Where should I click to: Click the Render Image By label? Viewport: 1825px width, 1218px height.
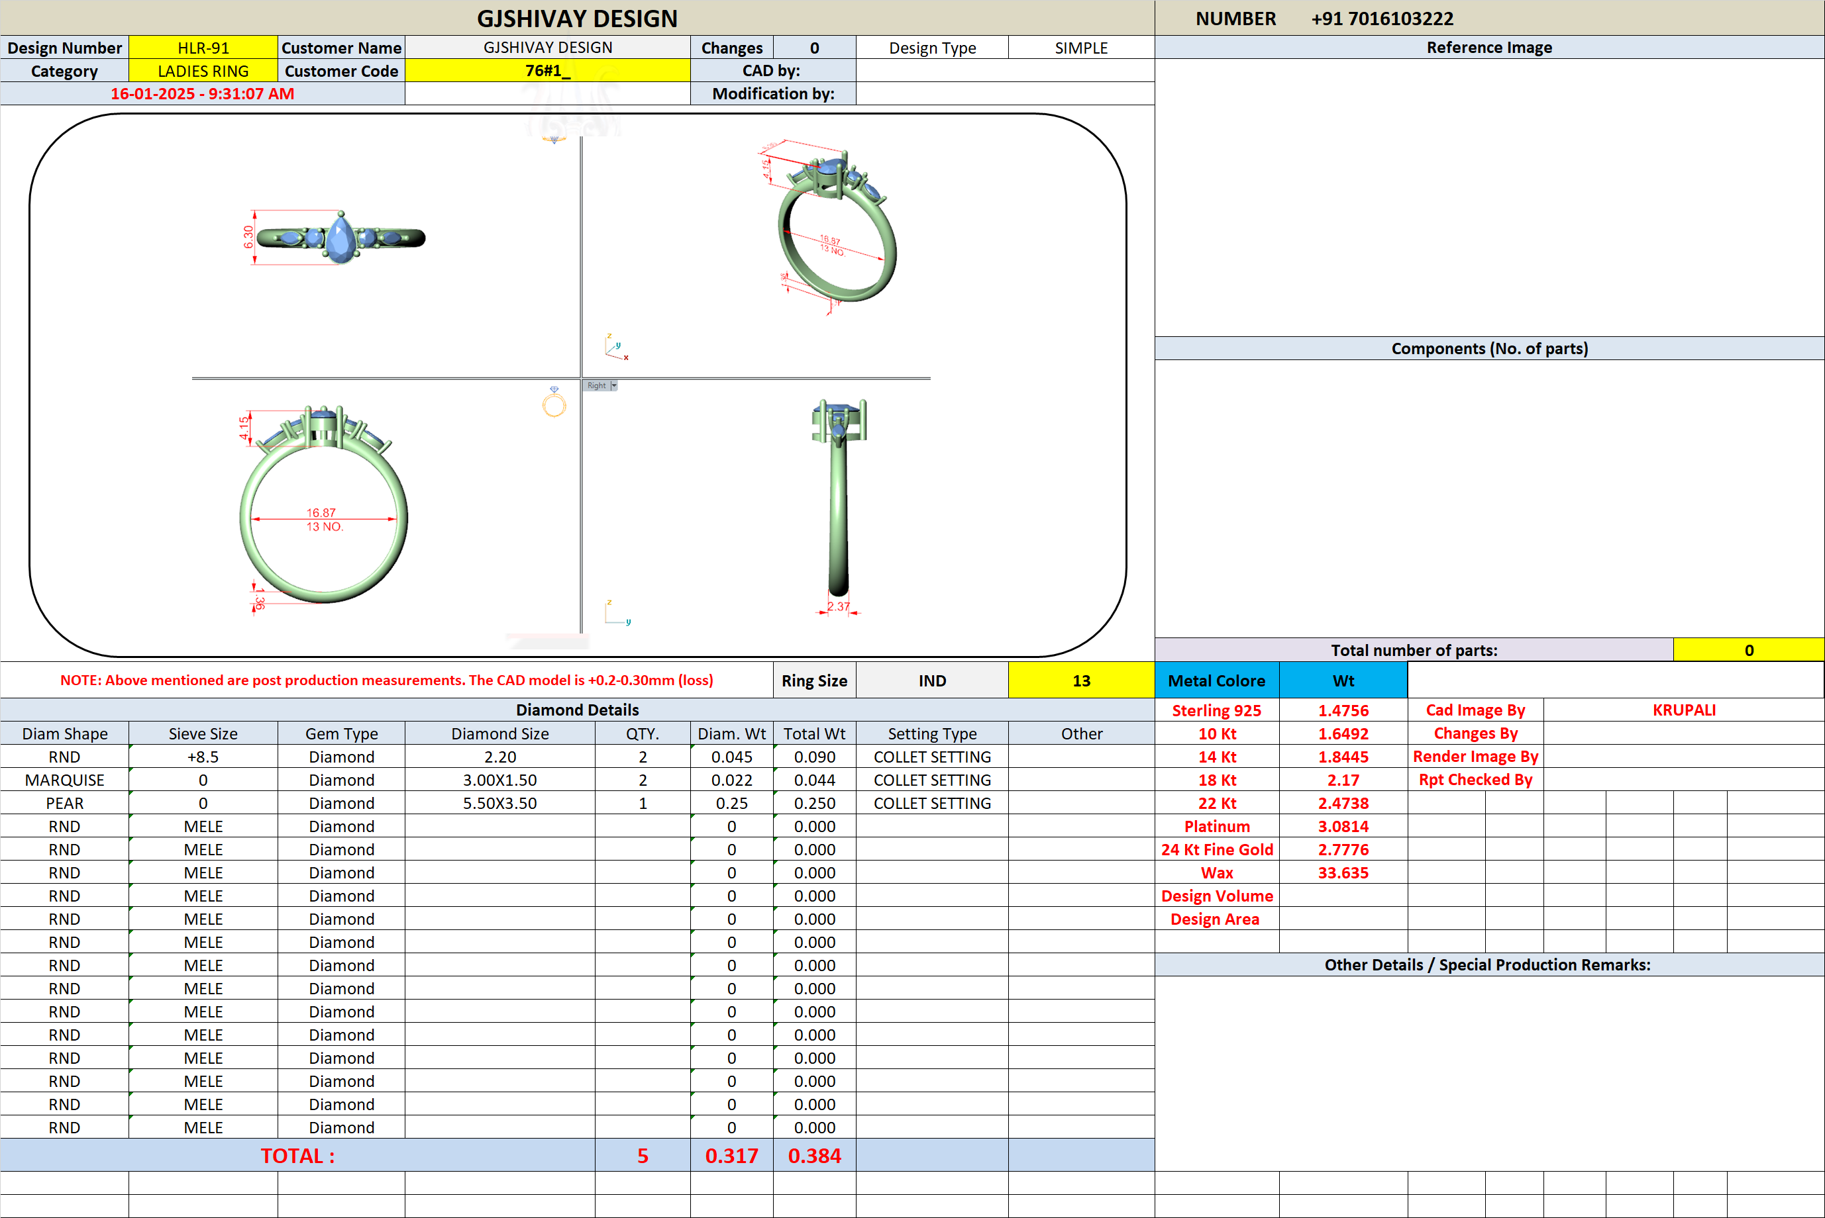[1475, 757]
